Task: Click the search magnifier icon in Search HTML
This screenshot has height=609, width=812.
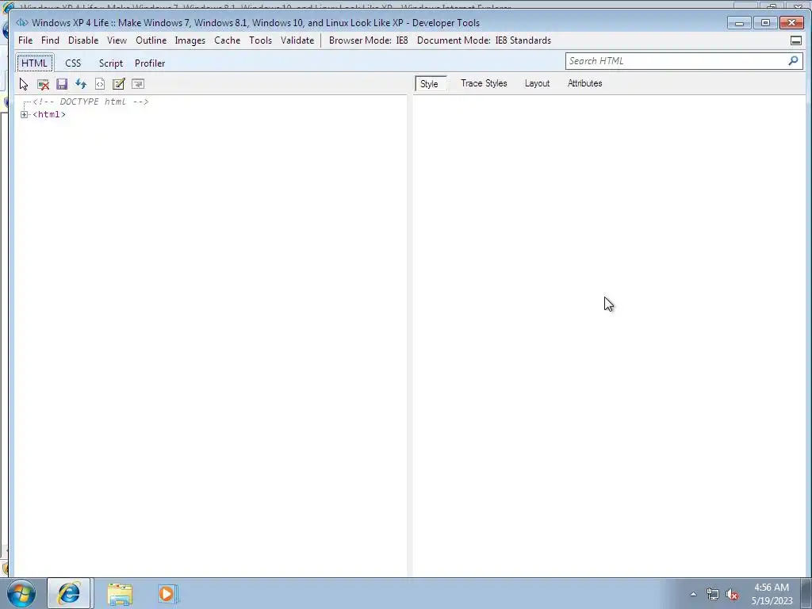Action: click(793, 60)
